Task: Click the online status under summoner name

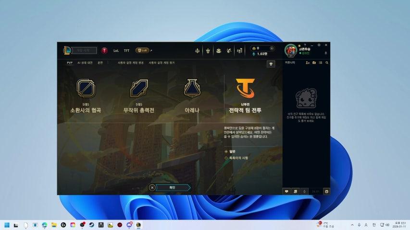Action: 305,53
